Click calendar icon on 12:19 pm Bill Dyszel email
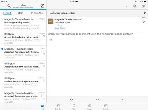 pos(44,66)
